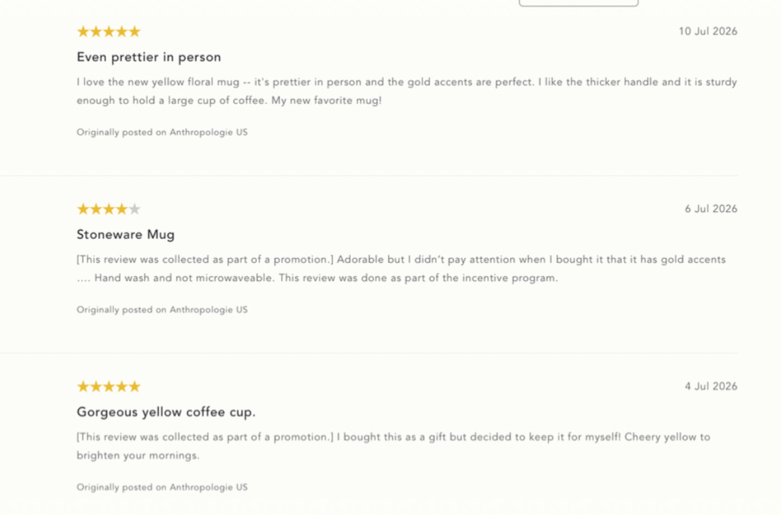Open the partially visible dropdown box at top
Screen dimensions: 781x515
tap(578, 3)
